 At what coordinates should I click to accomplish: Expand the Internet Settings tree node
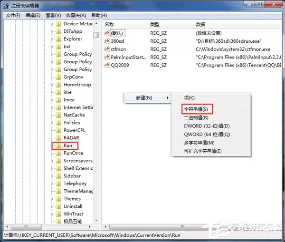click(52, 107)
